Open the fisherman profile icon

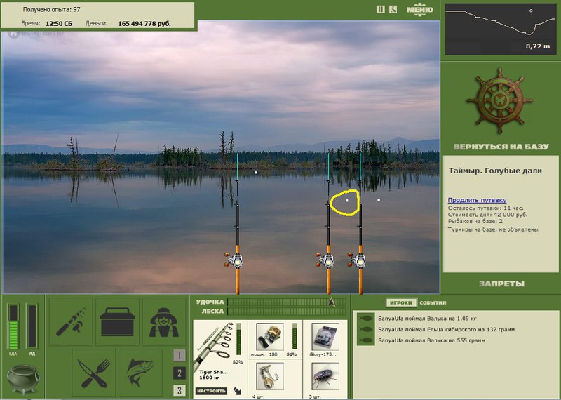pyautogui.click(x=164, y=322)
